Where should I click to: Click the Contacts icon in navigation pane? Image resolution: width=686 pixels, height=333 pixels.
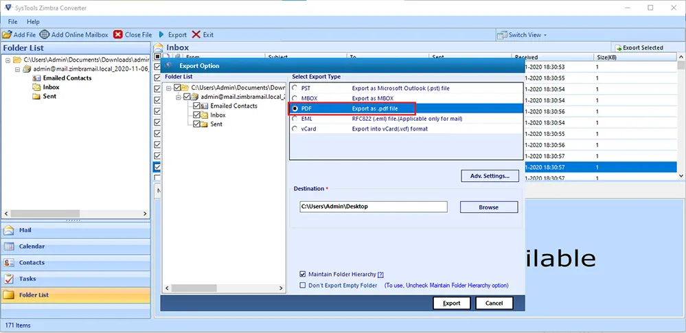[9, 262]
